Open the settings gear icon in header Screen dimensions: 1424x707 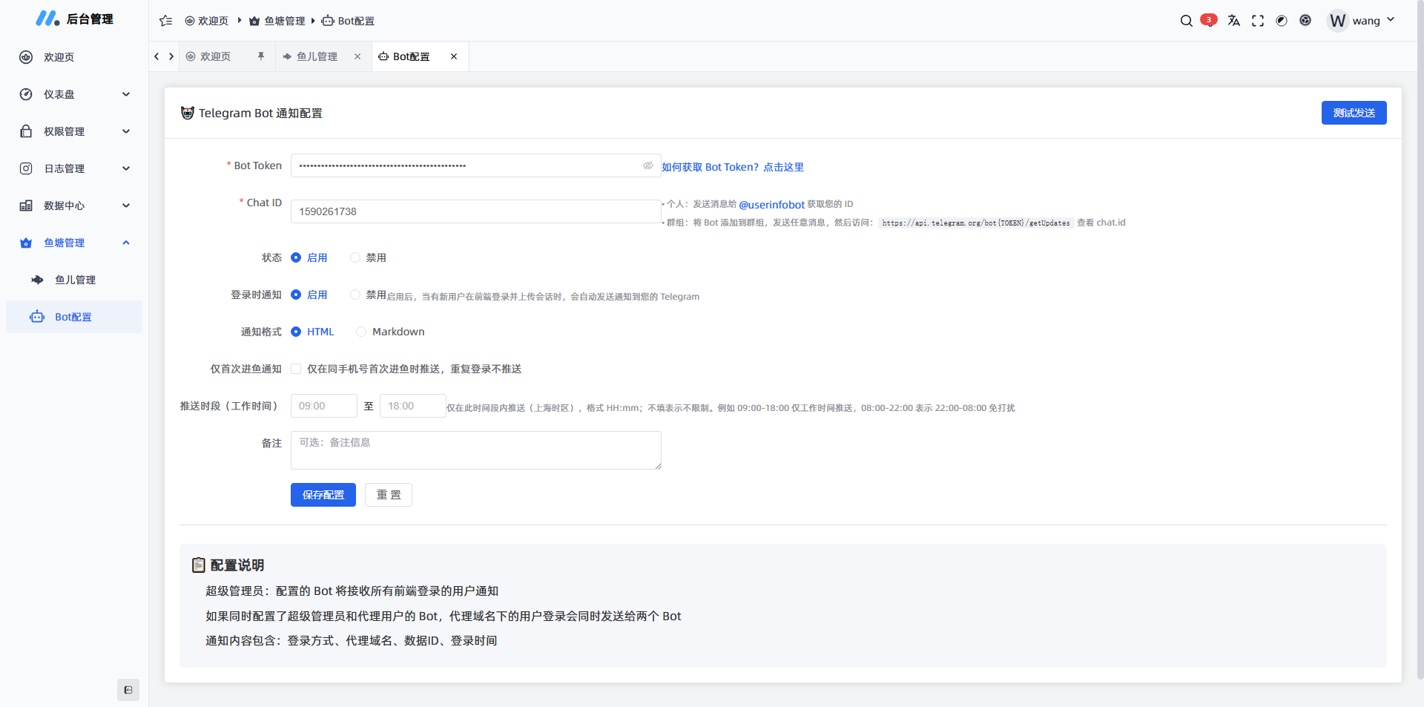pyautogui.click(x=1305, y=21)
